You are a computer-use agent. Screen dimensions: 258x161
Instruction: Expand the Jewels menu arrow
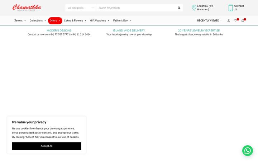point(25,21)
